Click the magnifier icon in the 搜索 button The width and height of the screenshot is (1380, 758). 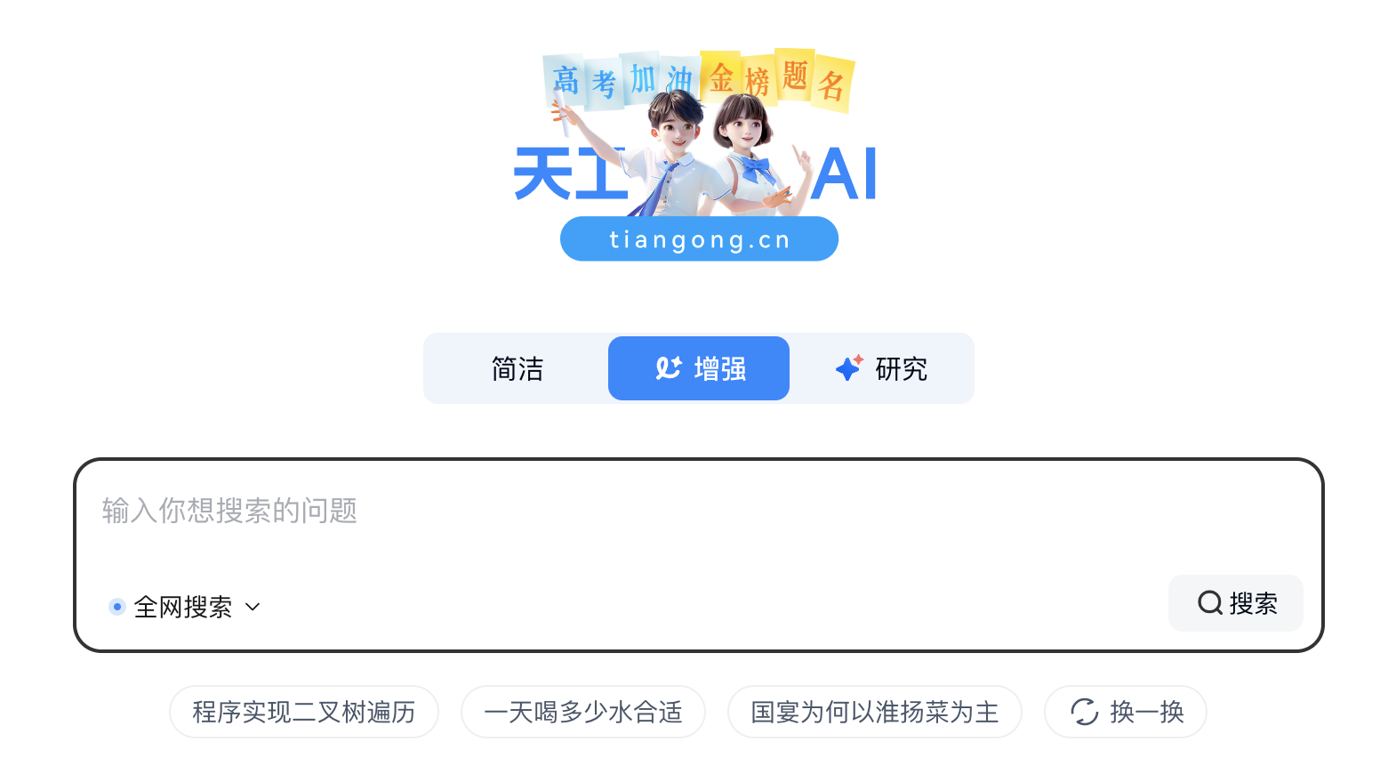click(1210, 603)
